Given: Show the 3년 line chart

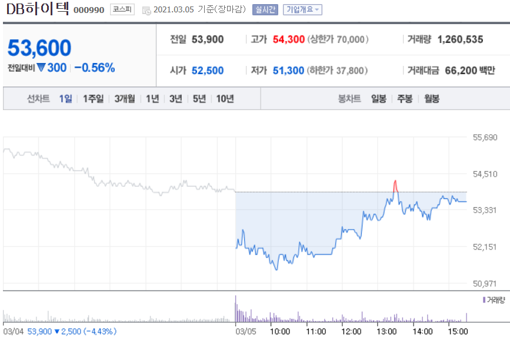Looking at the screenshot, I should click(176, 98).
